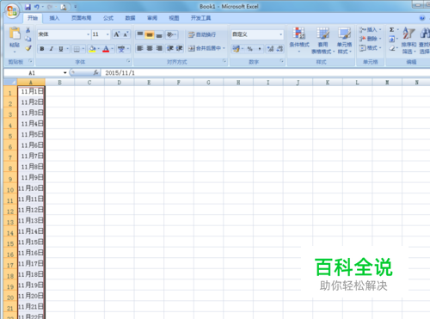Apply comma thousands separator style

pyautogui.click(x=260, y=49)
